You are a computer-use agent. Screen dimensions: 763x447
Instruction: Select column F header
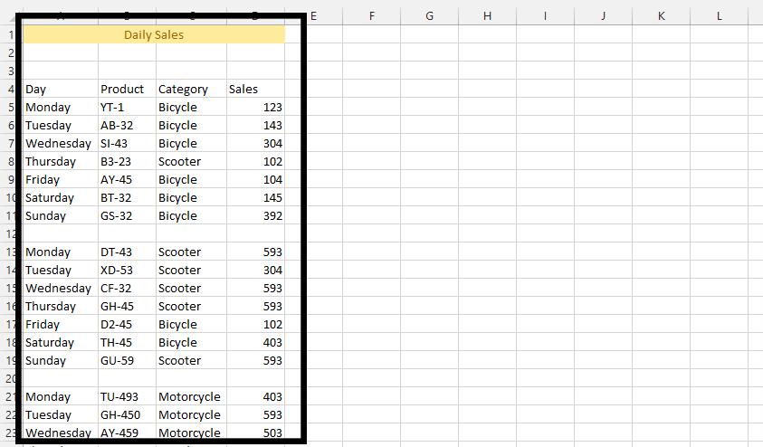tap(372, 16)
